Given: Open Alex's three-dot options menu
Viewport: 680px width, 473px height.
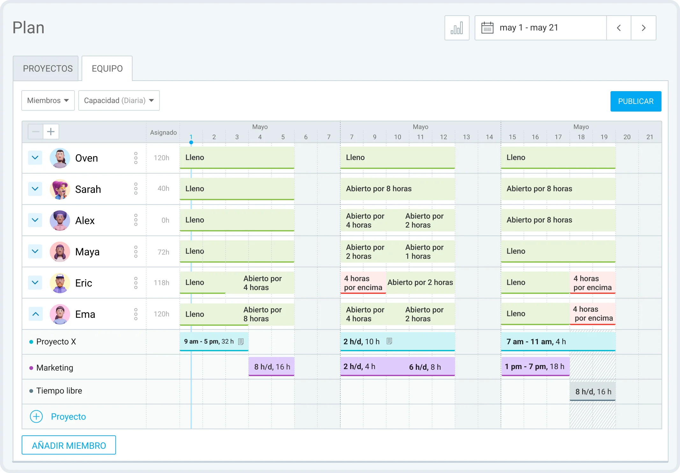Looking at the screenshot, I should (136, 220).
